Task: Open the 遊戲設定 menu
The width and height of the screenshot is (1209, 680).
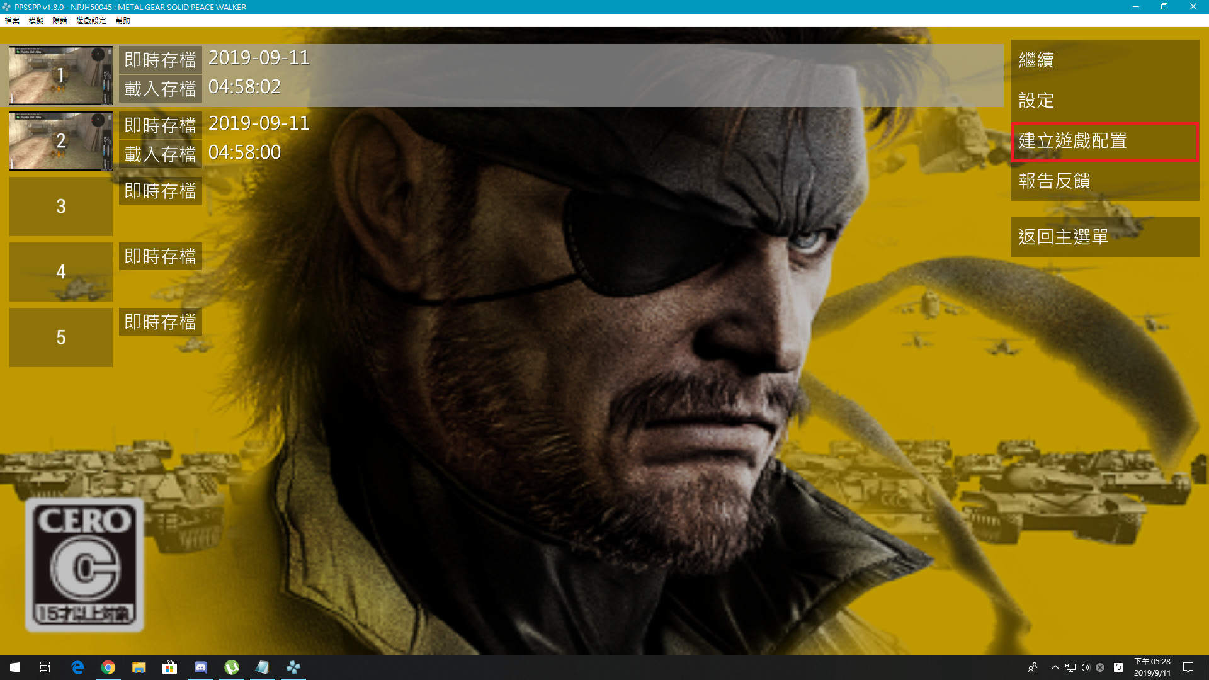Action: pyautogui.click(x=91, y=21)
